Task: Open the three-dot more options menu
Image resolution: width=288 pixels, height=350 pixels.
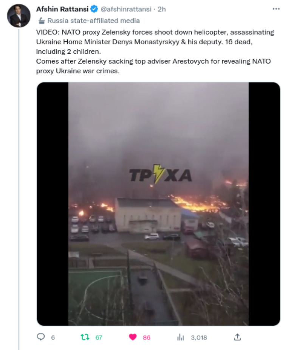Action: tap(276, 9)
